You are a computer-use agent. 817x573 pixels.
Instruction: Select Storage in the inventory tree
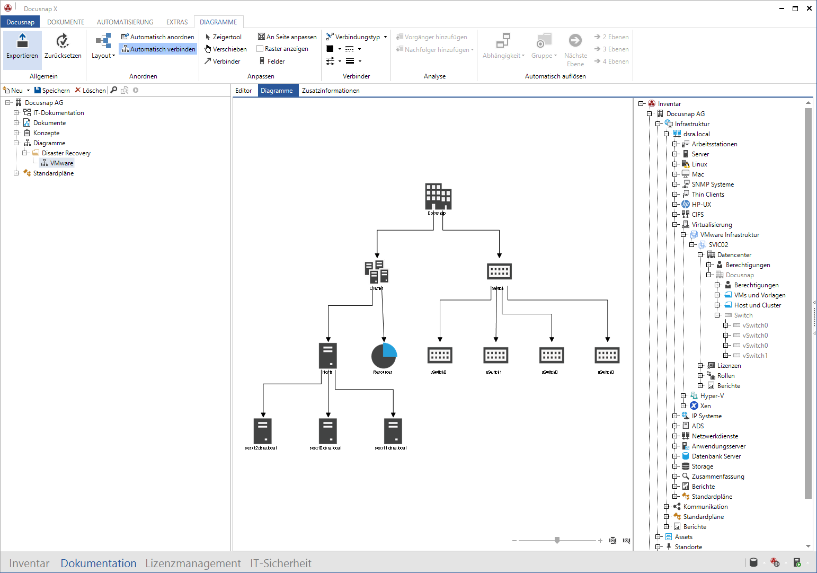[x=702, y=466]
